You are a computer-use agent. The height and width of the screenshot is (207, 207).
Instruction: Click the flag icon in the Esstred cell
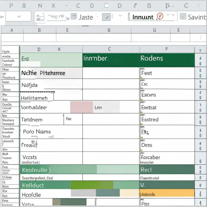pyautogui.click(x=143, y=115)
